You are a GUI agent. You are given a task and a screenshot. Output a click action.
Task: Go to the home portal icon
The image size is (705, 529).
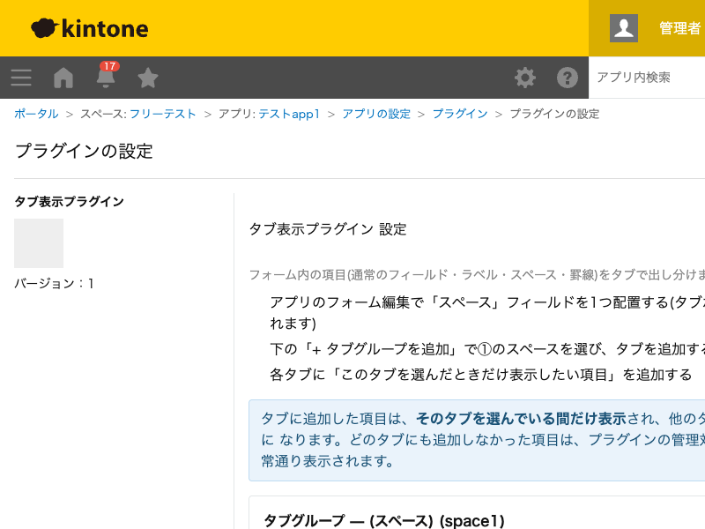63,78
